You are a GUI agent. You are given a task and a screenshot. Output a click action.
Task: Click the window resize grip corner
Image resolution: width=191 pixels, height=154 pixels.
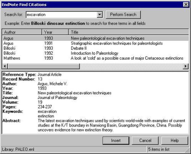[188, 150]
